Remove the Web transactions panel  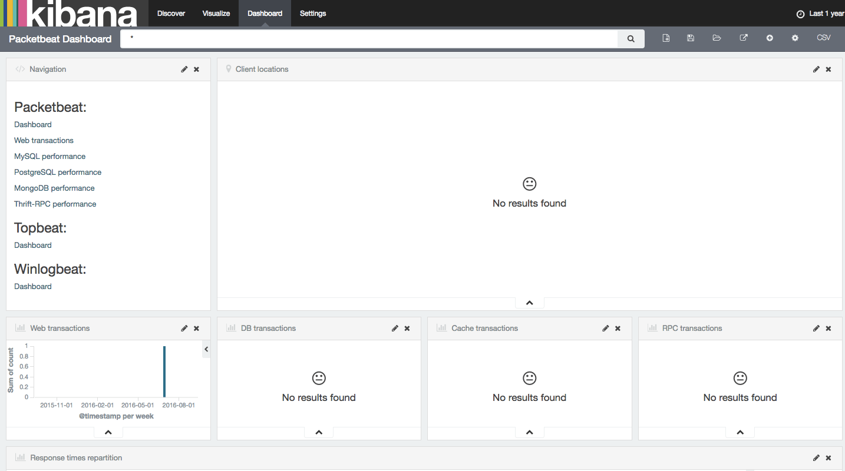pyautogui.click(x=196, y=328)
